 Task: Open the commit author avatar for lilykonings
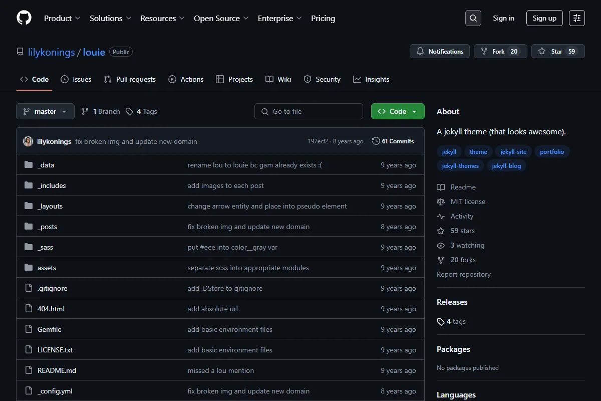tap(28, 141)
